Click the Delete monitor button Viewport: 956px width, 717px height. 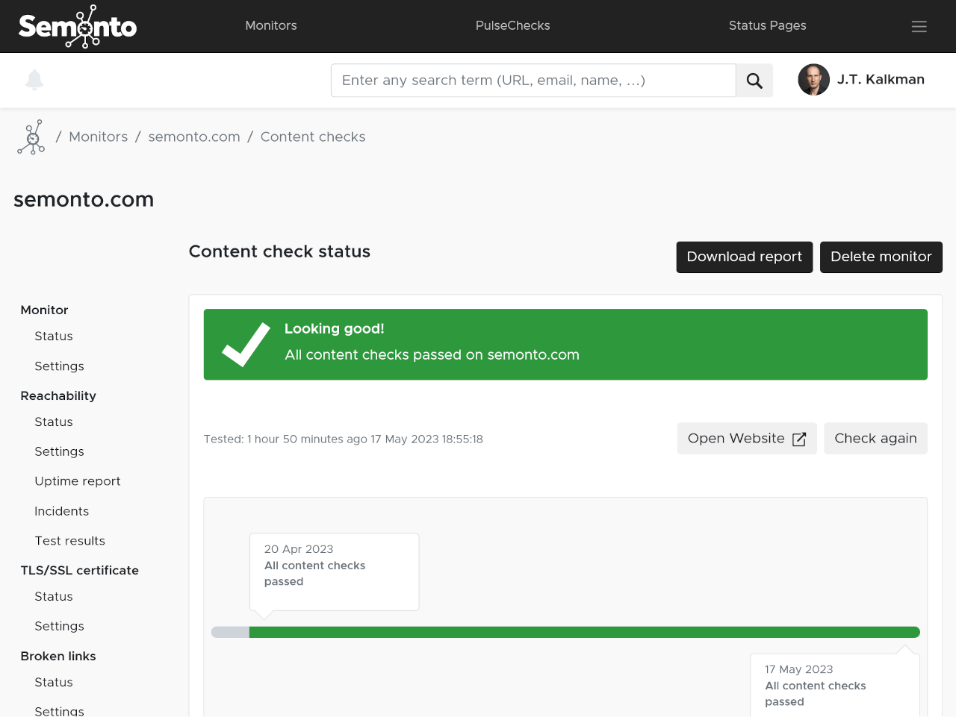pyautogui.click(x=881, y=257)
